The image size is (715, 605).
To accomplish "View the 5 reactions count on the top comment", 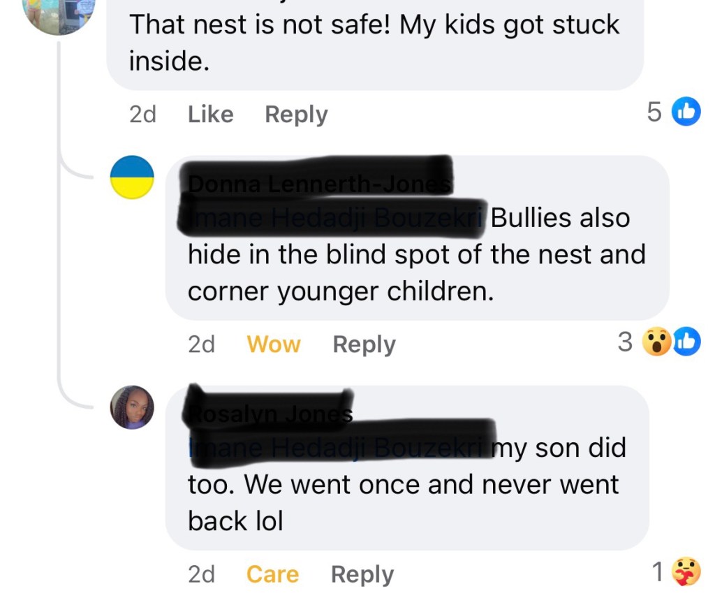I will pos(654,112).
